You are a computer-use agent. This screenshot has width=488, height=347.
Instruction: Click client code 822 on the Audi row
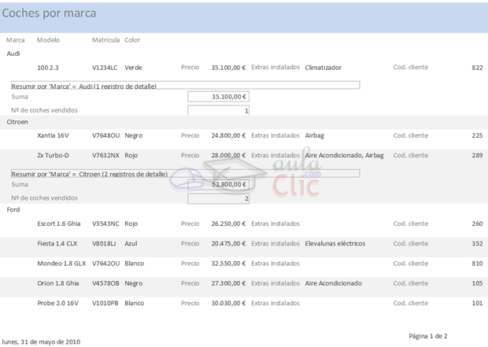[x=477, y=68]
